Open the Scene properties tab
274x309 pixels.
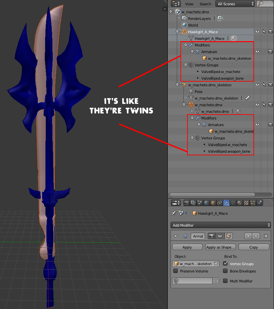200,203
